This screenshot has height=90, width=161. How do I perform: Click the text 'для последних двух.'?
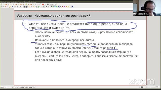(x=49, y=60)
